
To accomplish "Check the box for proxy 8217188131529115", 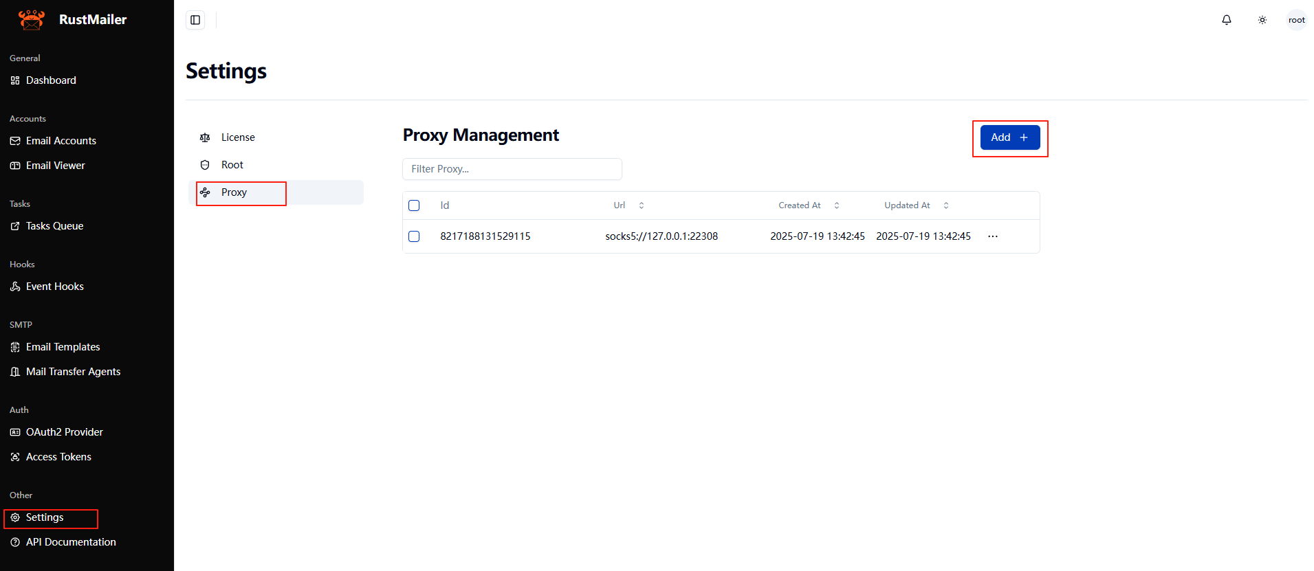I will coord(414,236).
